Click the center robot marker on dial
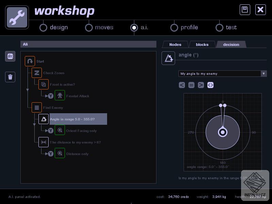This screenshot has width=272, height=204. click(x=223, y=132)
